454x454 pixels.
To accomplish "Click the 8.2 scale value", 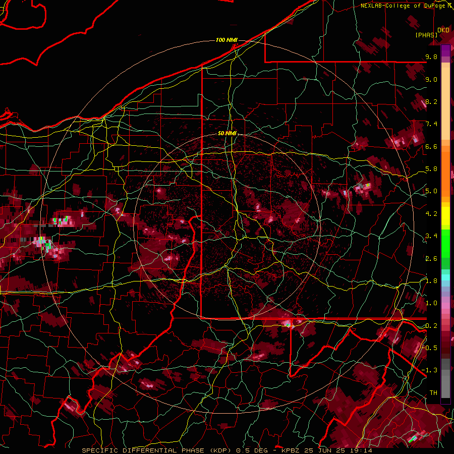I will 431,101.
